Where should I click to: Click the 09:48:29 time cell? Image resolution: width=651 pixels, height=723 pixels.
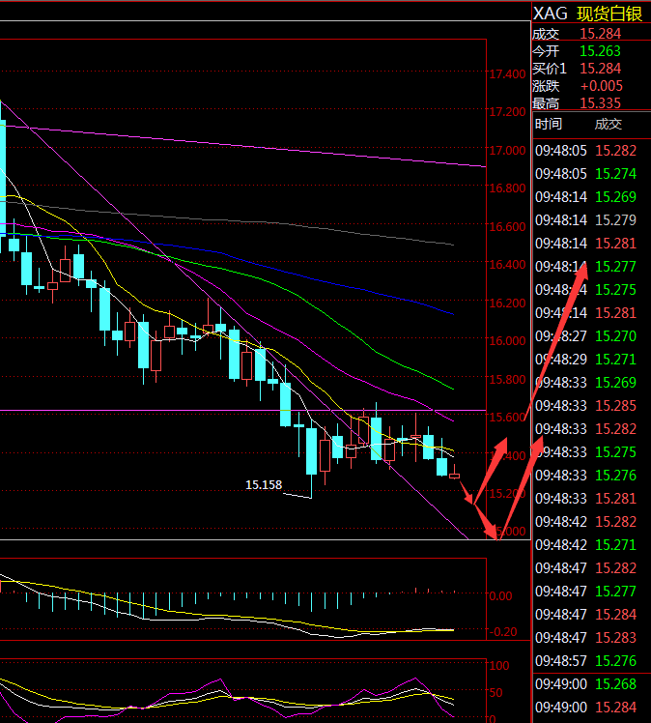561,360
